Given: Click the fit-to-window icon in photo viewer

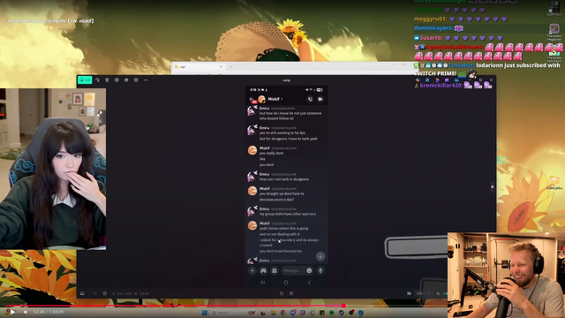Looking at the screenshot, I should tap(291, 293).
